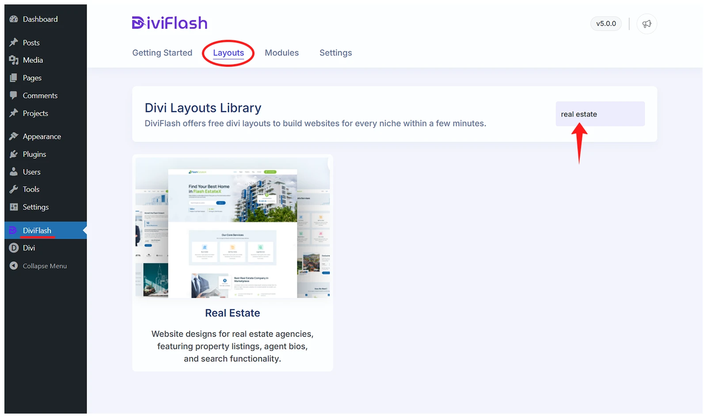The height and width of the screenshot is (418, 707).
Task: Click the v5.0.0 version badge
Action: 606,24
